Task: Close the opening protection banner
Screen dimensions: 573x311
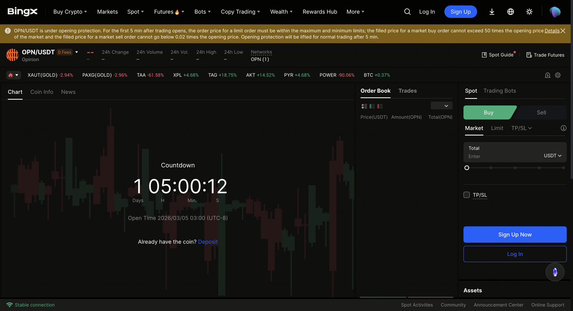Action: (563, 31)
